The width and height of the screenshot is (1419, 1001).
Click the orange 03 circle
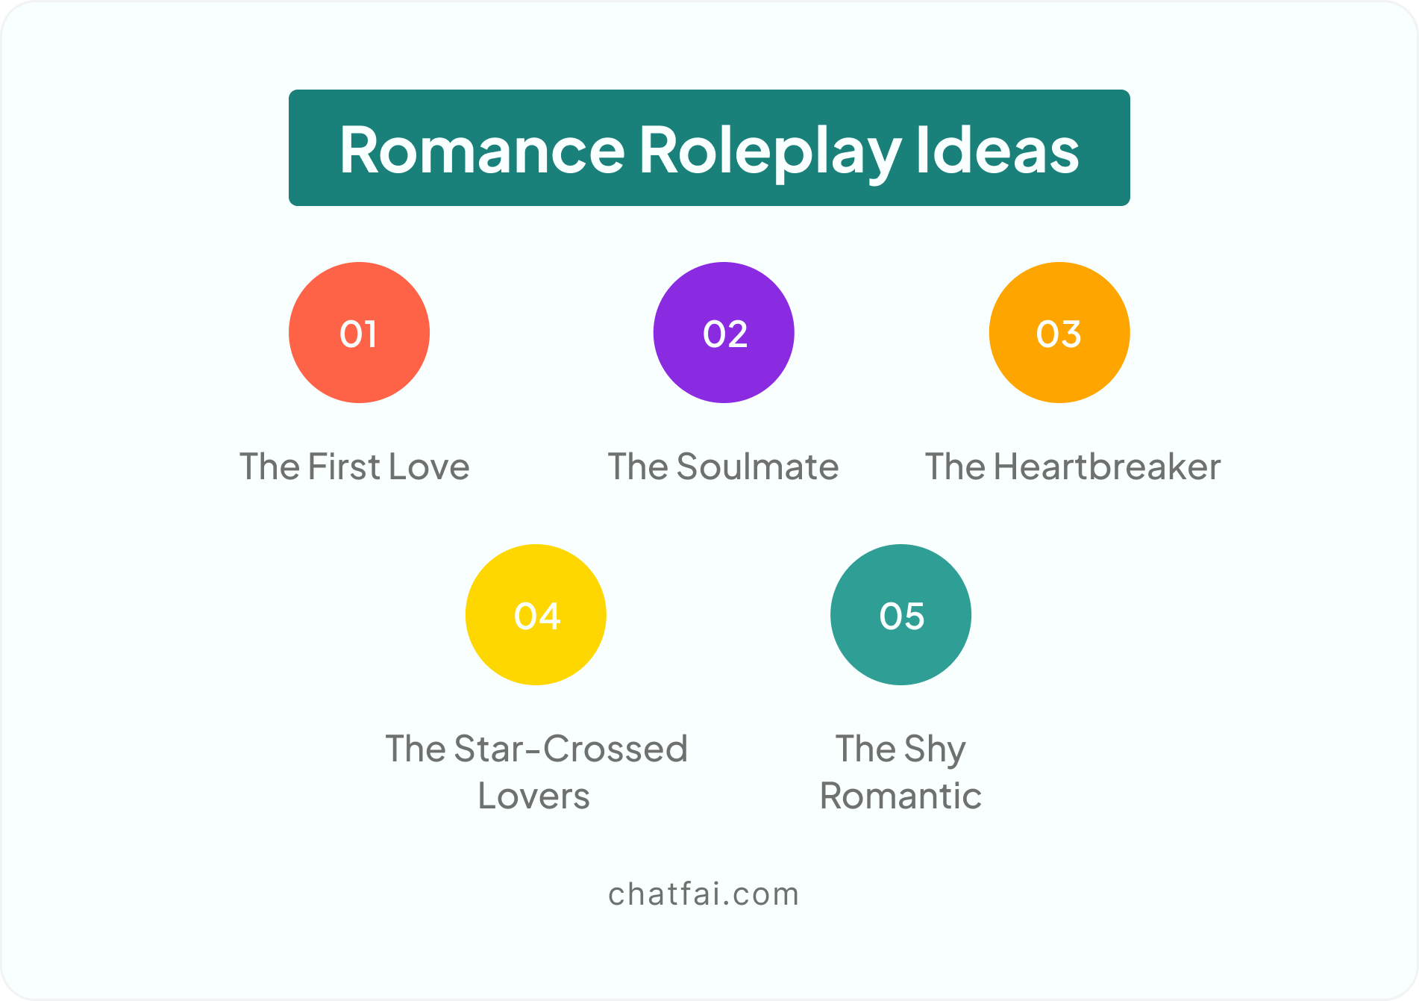1059,332
